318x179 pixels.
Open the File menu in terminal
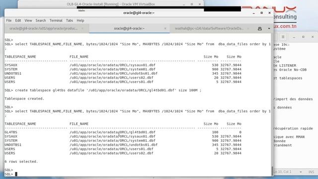click(x=9, y=20)
